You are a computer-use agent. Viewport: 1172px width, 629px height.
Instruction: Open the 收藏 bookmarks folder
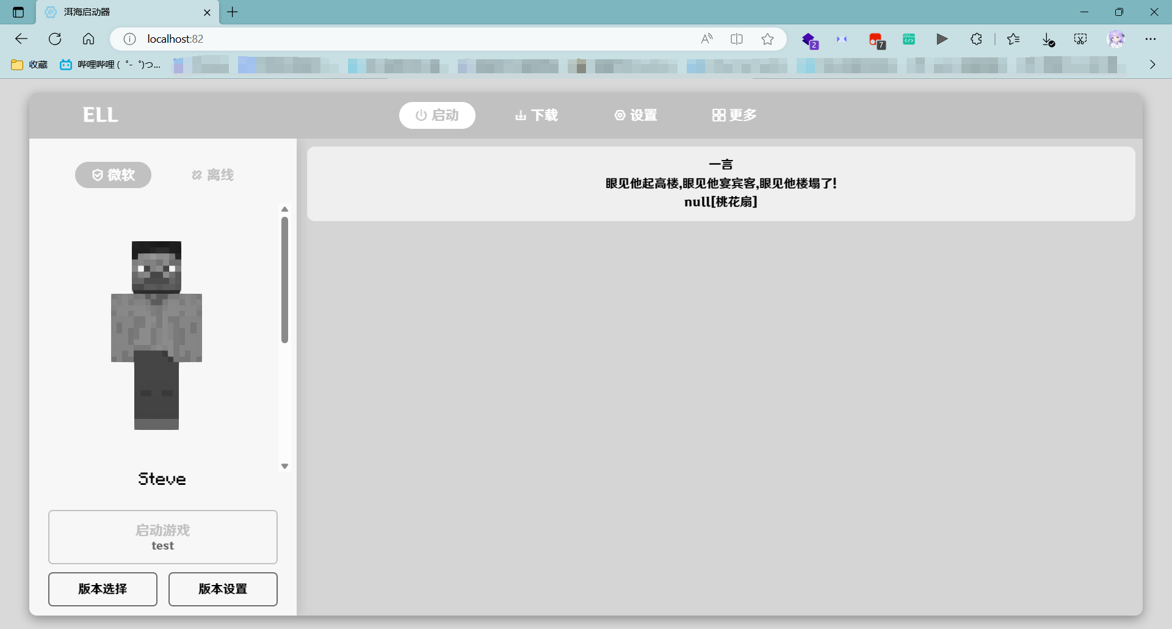click(x=29, y=64)
